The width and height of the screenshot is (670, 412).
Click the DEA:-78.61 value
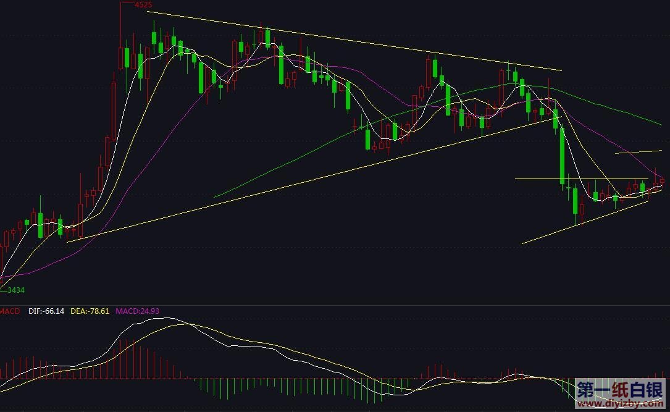pos(90,311)
